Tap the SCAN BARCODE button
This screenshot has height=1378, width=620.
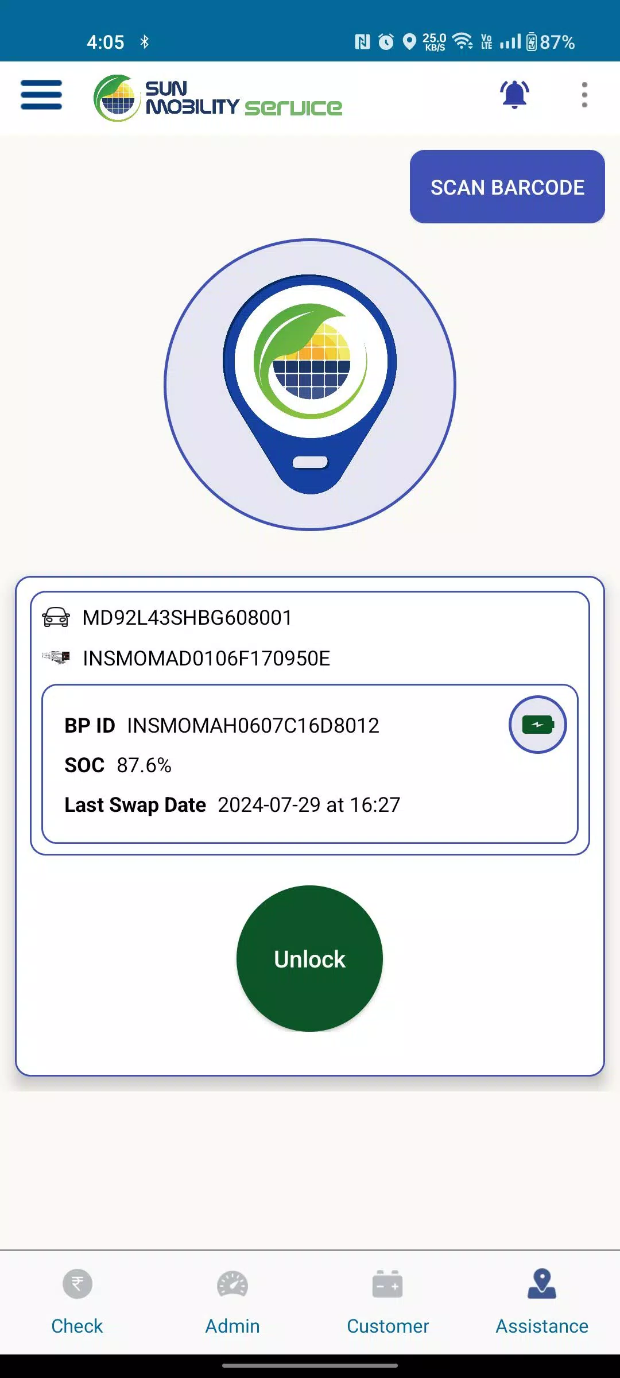click(507, 187)
